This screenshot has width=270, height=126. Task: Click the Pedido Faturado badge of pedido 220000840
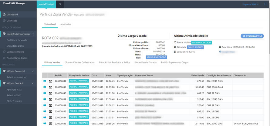[x=79, y=93]
